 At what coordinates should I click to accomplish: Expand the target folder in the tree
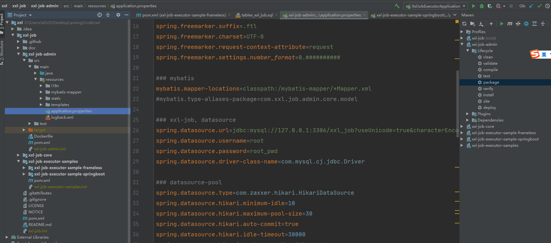tap(24, 130)
